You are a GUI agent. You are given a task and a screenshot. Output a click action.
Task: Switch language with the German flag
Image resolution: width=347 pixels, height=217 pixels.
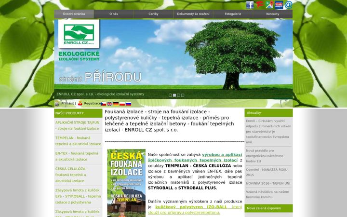point(116,104)
